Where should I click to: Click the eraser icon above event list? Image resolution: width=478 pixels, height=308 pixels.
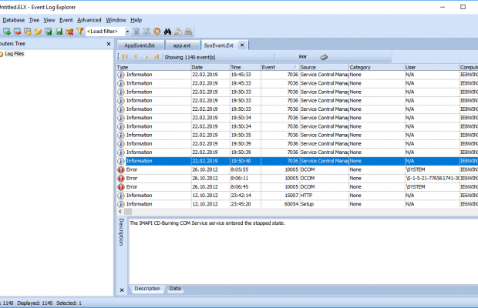point(325,57)
